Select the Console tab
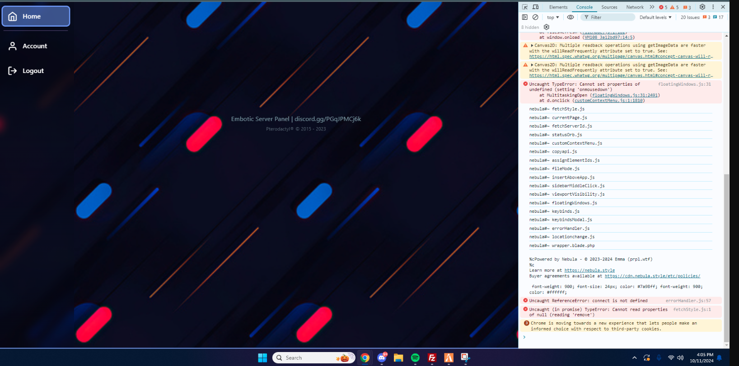Viewport: 739px width, 366px height. 584,7
